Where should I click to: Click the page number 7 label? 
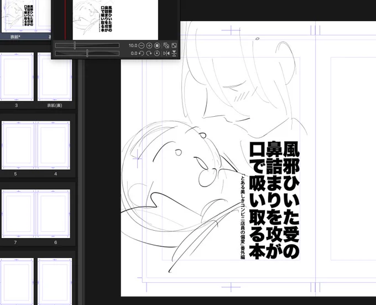[15, 242]
